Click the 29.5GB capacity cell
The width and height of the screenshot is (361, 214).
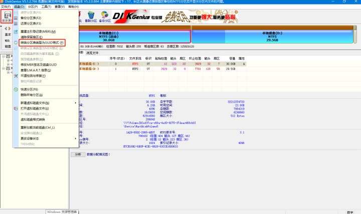point(231,69)
